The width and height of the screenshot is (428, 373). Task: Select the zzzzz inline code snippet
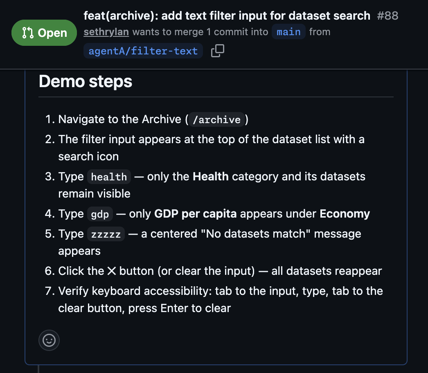[106, 234]
